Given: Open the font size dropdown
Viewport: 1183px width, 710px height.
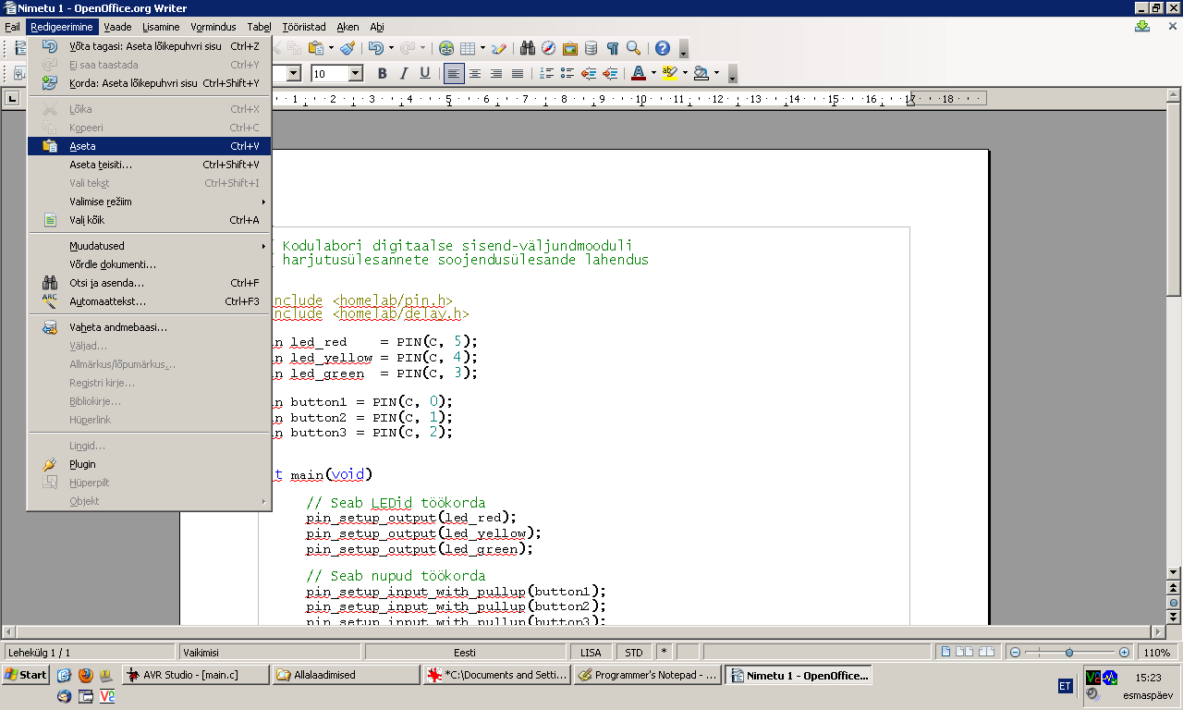Looking at the screenshot, I should (x=355, y=73).
